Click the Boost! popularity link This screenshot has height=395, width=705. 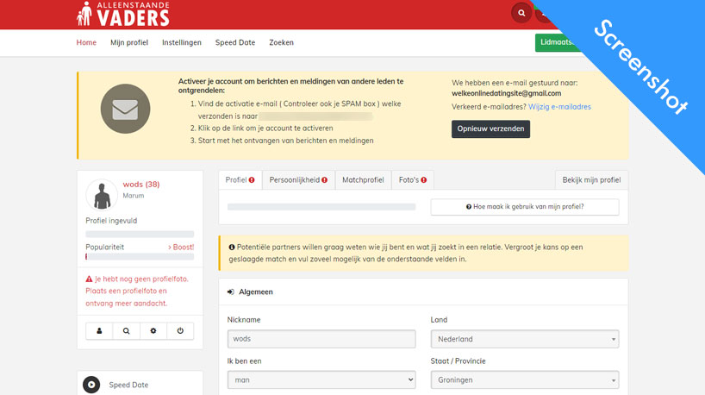click(x=181, y=247)
